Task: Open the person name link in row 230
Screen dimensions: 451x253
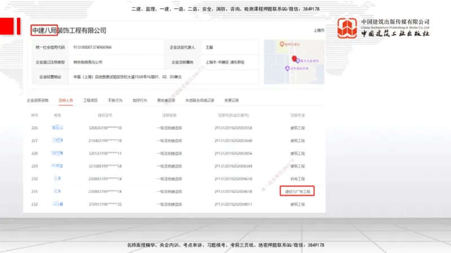Action: click(x=58, y=178)
